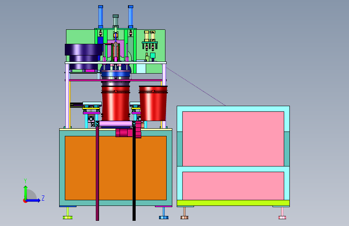Viewport: 349px width, 226px height.
Task: Select the standalone red bucket on the right
Action: (153, 103)
